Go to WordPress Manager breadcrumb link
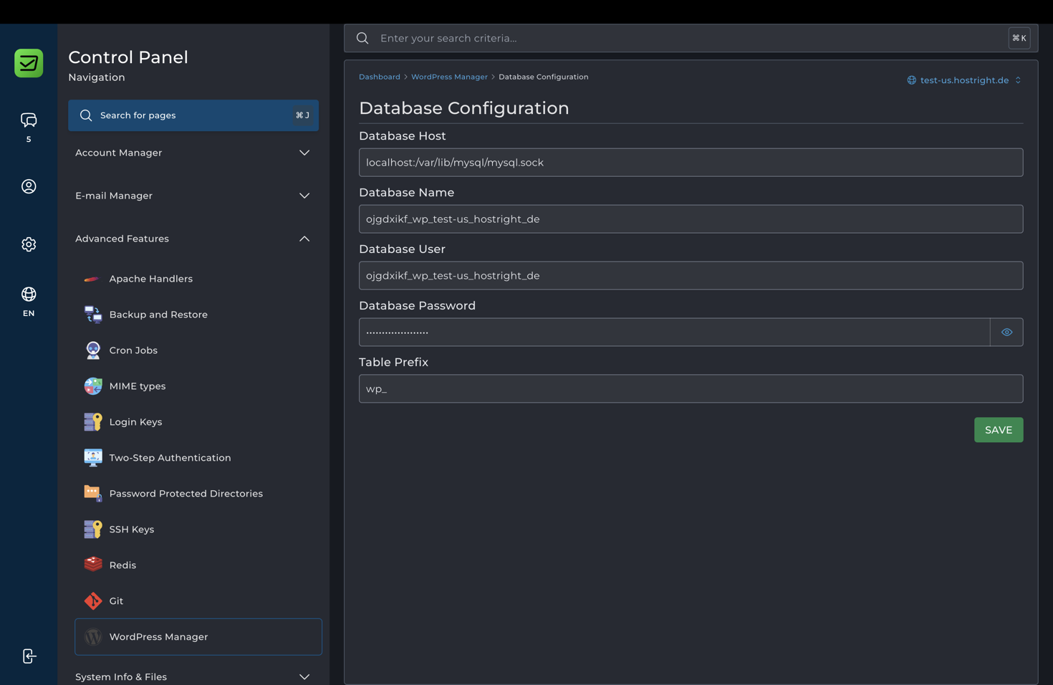 click(449, 77)
